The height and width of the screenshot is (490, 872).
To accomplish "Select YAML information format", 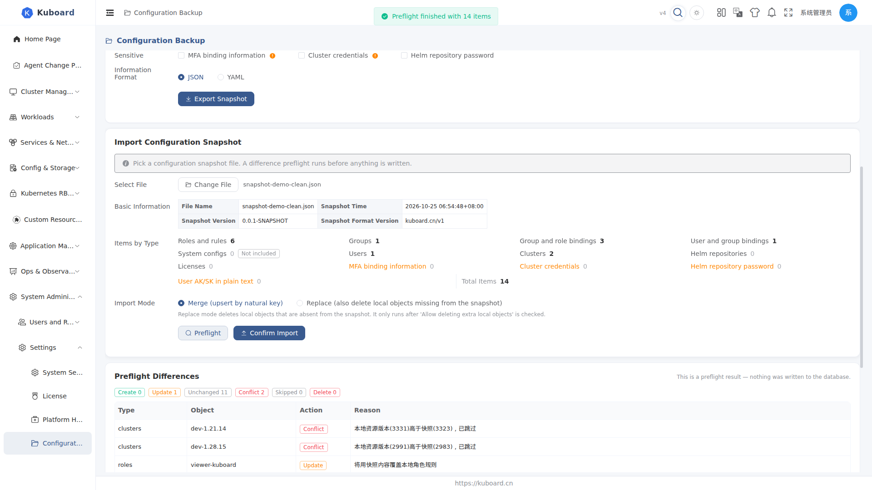I will tap(221, 77).
